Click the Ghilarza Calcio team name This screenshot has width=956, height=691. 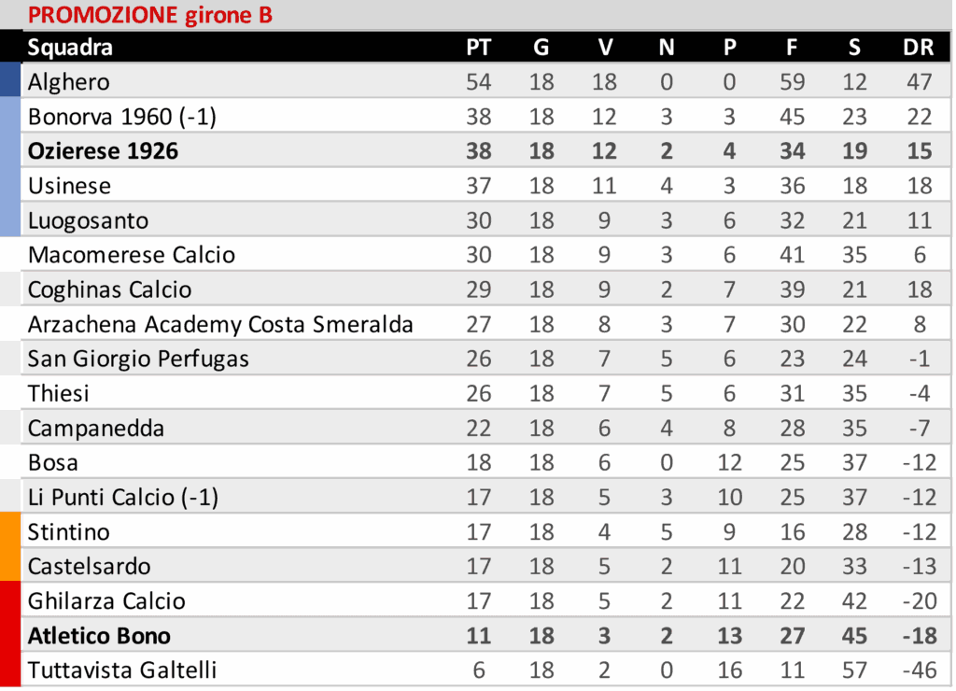[x=106, y=601]
